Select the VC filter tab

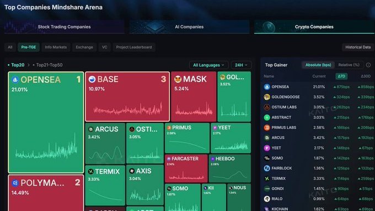click(x=105, y=47)
